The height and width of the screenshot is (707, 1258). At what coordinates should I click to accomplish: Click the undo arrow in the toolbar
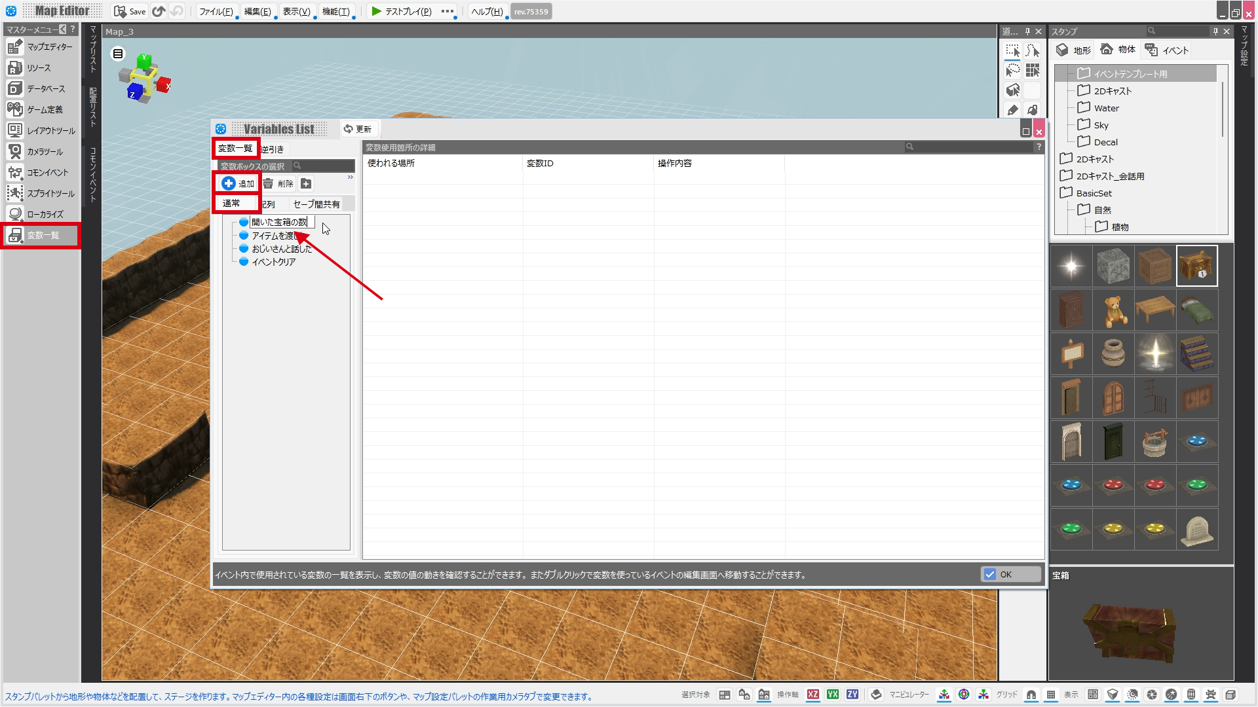coord(159,11)
